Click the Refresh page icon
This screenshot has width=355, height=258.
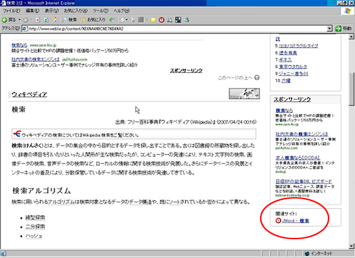coord(46,20)
